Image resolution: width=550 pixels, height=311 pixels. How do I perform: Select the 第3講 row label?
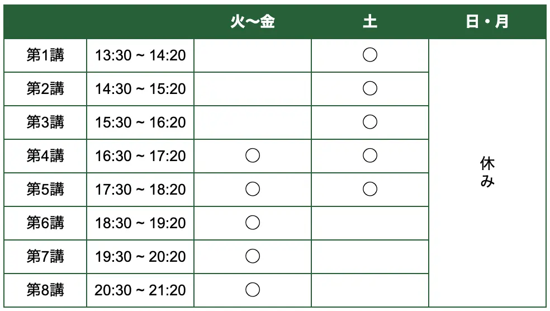point(45,122)
